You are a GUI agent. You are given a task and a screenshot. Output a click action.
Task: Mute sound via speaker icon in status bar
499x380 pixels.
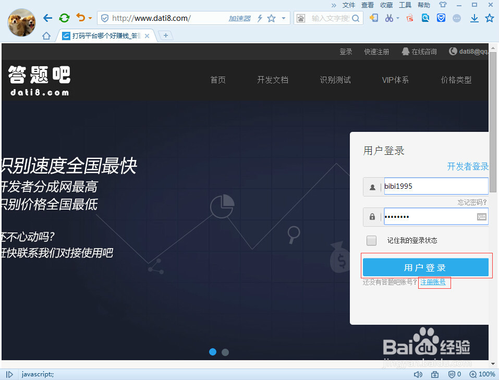[x=418, y=374]
